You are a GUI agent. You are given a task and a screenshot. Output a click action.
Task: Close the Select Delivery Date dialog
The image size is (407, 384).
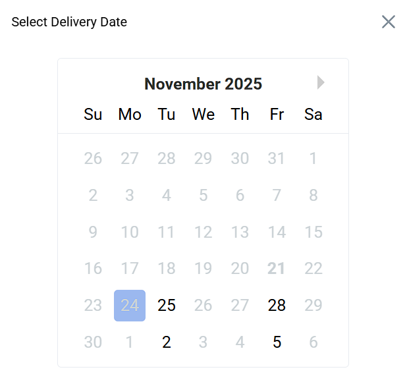point(389,22)
